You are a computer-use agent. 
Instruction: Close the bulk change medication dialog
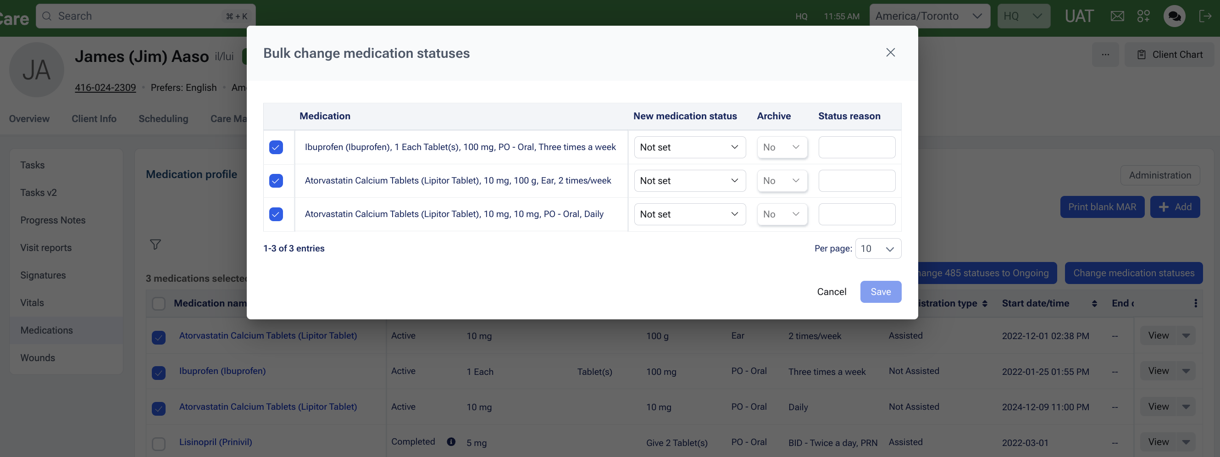[x=890, y=53]
